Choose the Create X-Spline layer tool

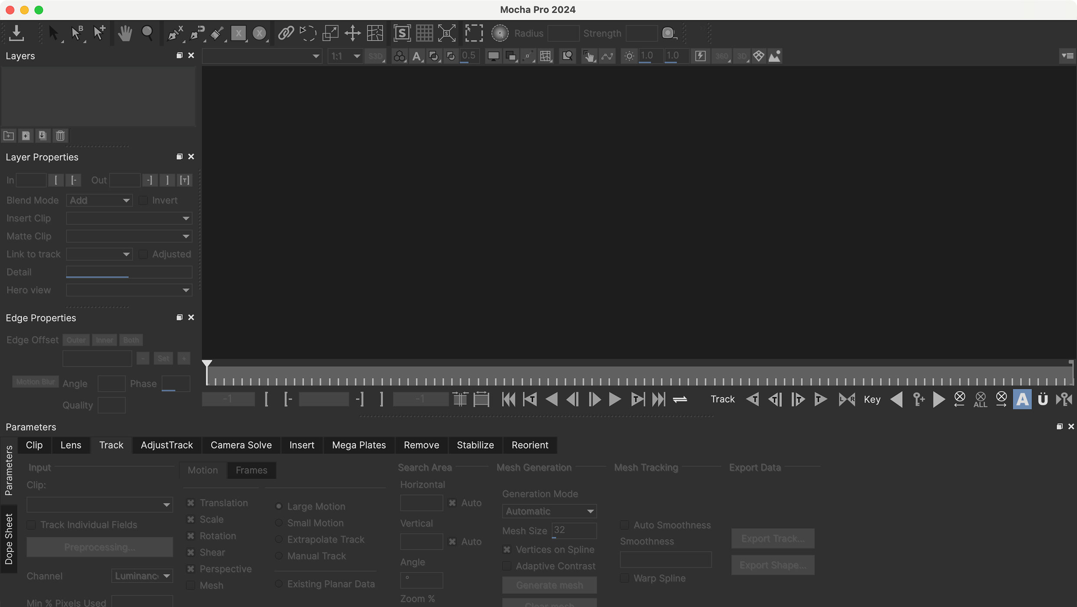click(x=175, y=33)
